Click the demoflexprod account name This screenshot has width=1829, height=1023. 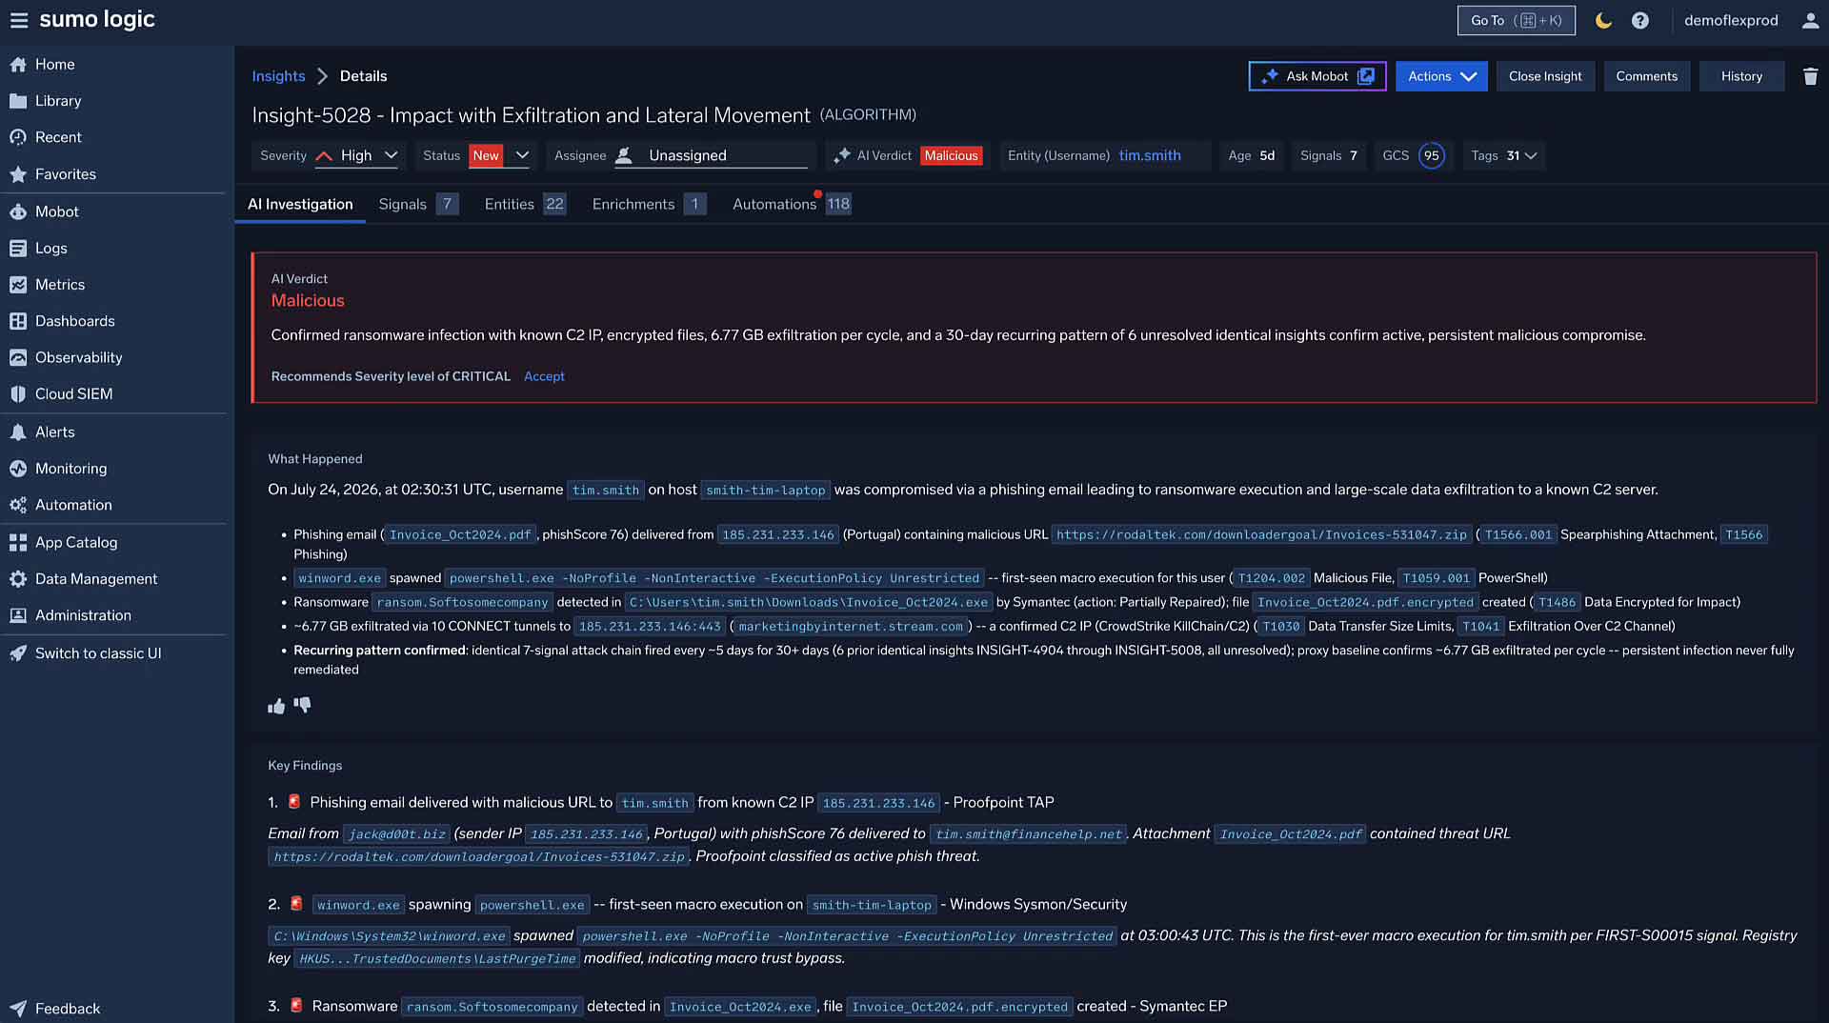[x=1731, y=20]
